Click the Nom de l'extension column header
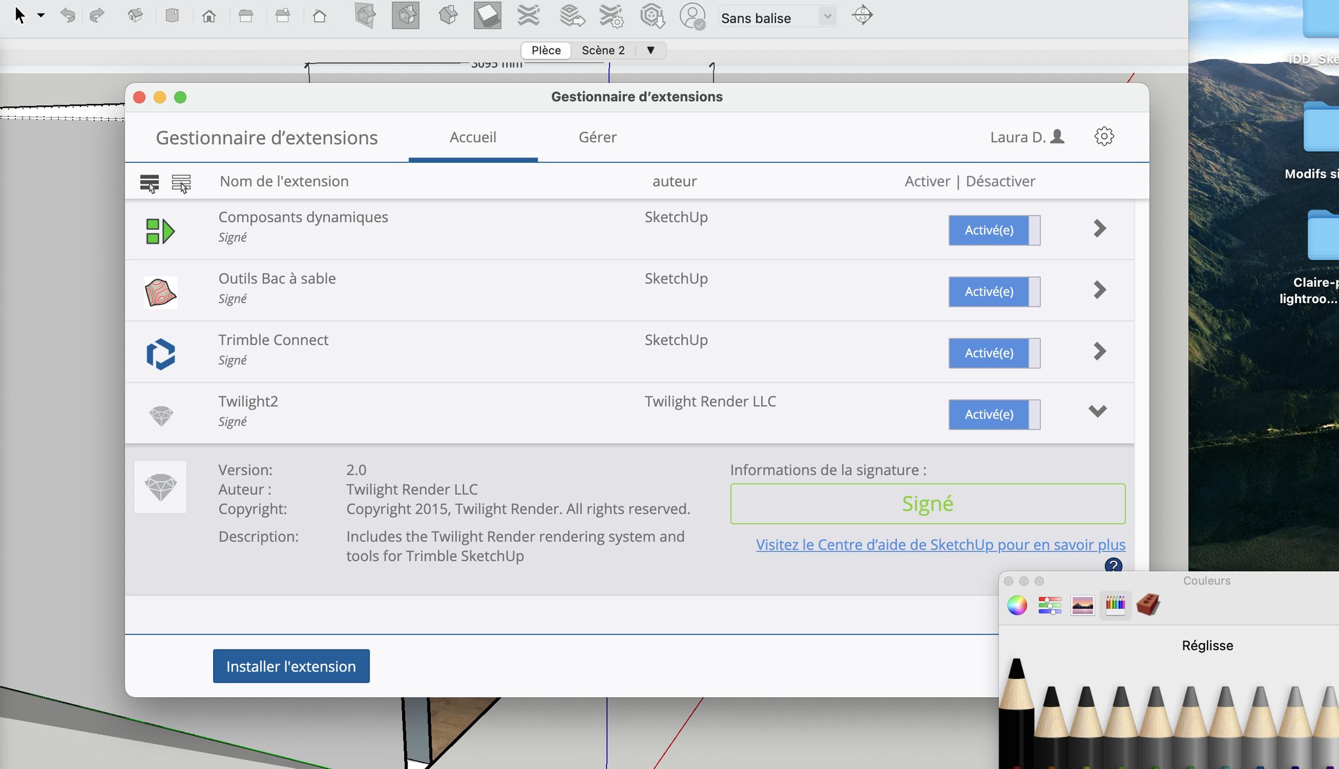 tap(284, 181)
